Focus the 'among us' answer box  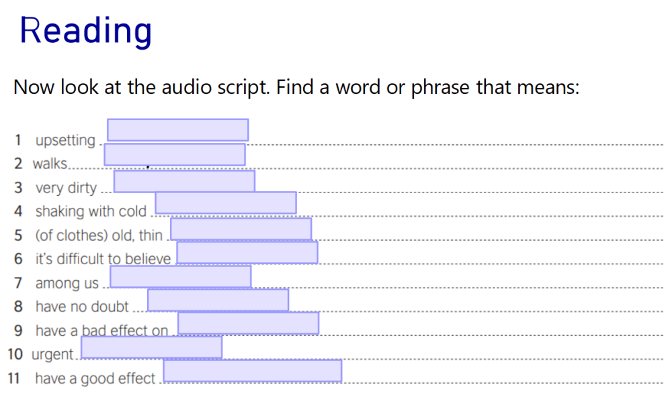[x=180, y=276]
